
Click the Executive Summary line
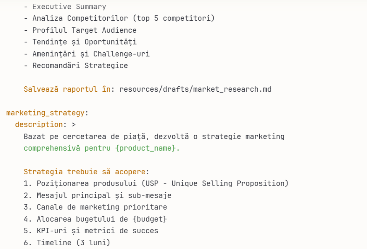(69, 7)
